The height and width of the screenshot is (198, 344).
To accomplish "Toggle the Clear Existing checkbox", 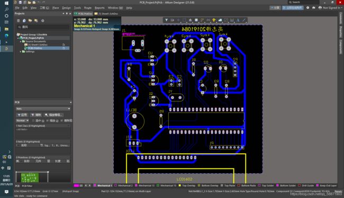I will pos(61,120).
